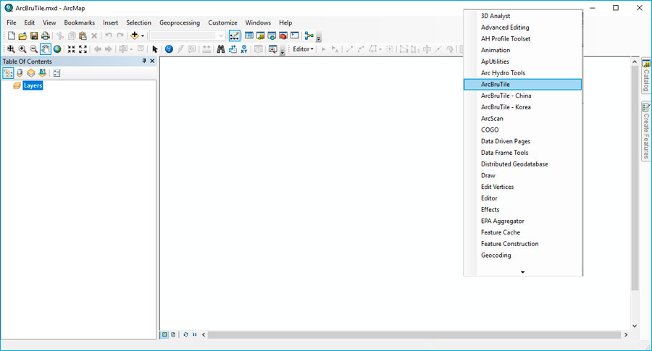Select the Pan hand tool

click(46, 49)
